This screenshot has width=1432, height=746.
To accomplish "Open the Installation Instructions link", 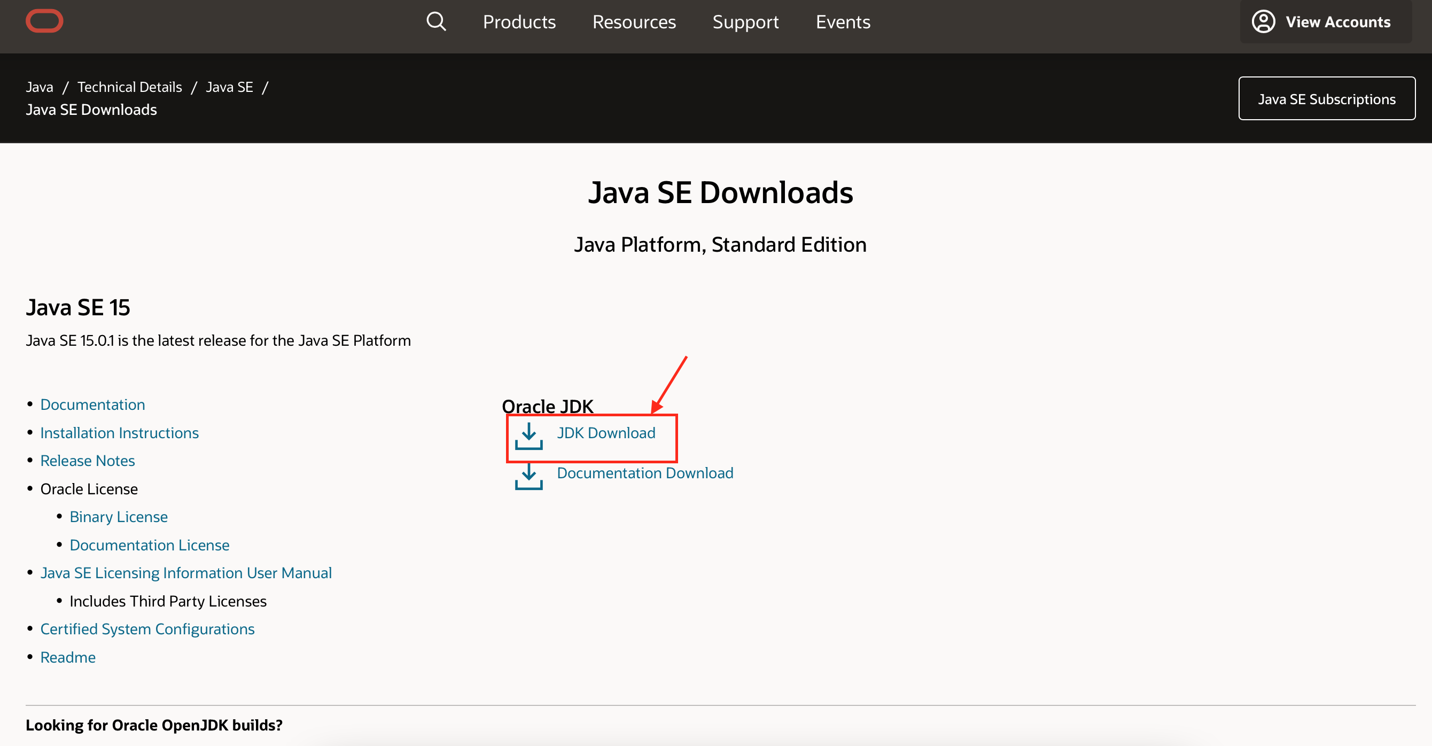I will coord(120,433).
